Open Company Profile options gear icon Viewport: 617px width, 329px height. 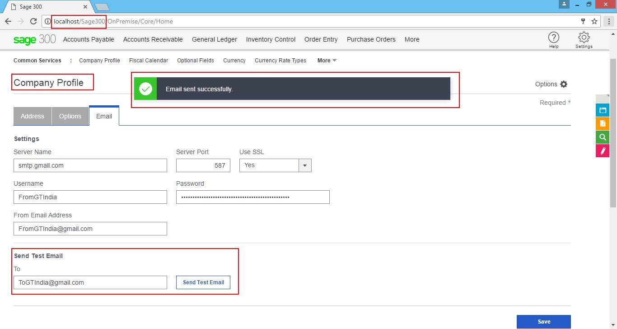click(564, 84)
